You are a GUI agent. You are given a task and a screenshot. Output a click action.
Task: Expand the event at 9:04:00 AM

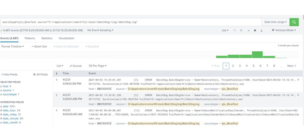(x=57, y=110)
